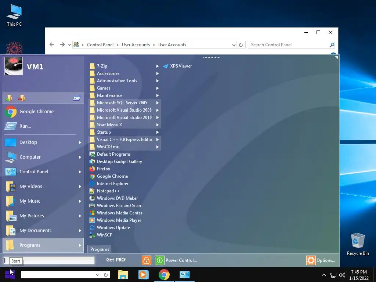Screen dimensions: 376x282
Task: Click the Programs tab label at bottom
Action: click(100, 249)
